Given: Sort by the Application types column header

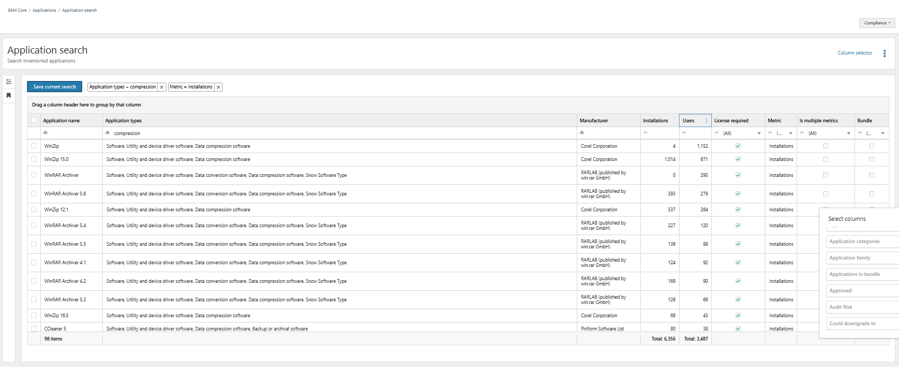Looking at the screenshot, I should tap(124, 121).
